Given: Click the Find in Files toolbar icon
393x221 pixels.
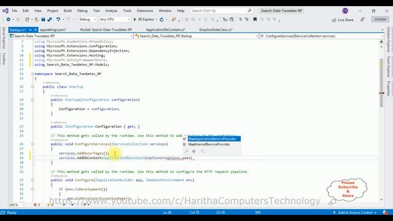Looking at the screenshot, I should coord(174,19).
